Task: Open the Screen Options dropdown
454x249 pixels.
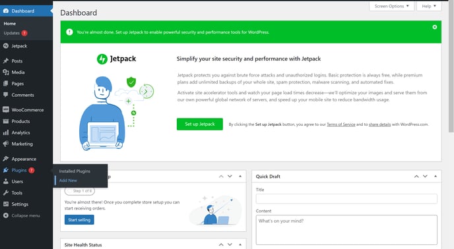Action: coord(391,6)
